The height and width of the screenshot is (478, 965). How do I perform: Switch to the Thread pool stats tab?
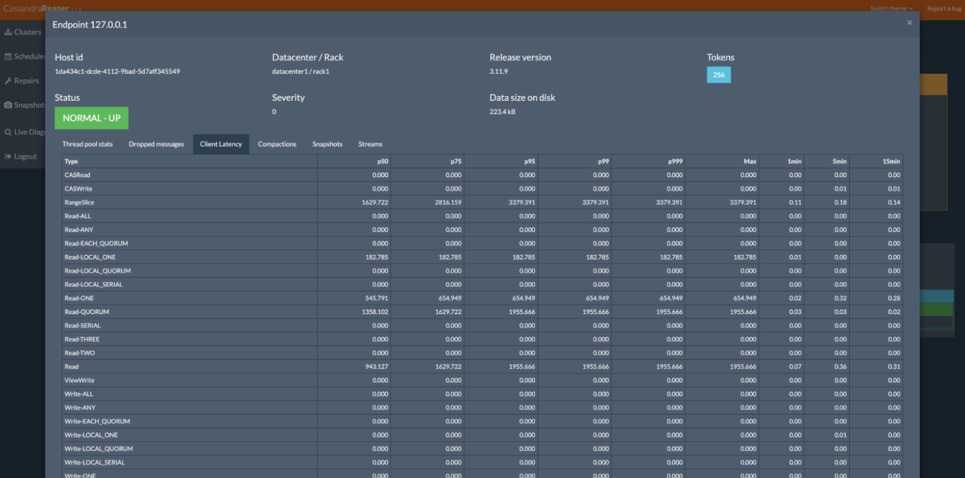coord(87,144)
